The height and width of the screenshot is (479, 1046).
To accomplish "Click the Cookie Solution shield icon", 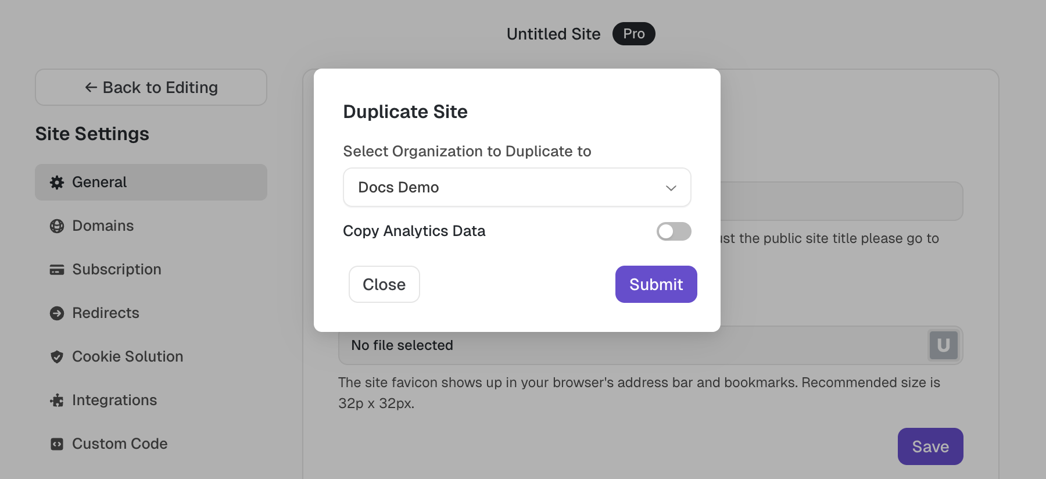I will click(x=57, y=357).
